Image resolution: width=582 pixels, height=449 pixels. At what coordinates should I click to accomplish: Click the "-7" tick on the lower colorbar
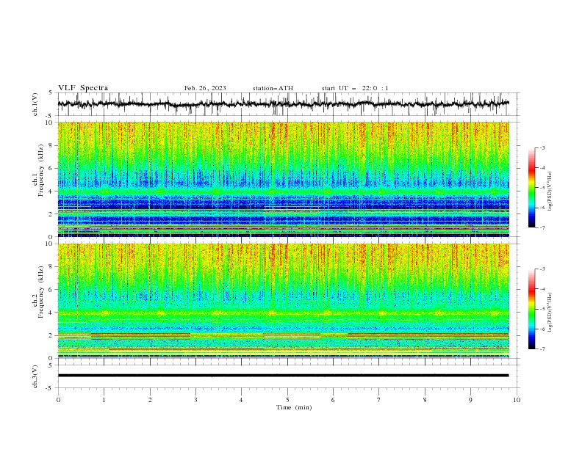[x=542, y=349]
